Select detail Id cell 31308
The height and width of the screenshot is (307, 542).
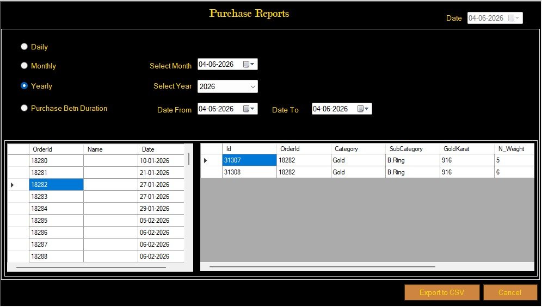point(249,172)
